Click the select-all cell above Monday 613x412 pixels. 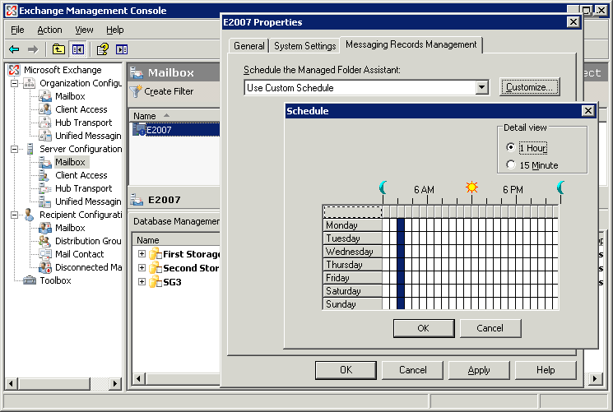352,211
